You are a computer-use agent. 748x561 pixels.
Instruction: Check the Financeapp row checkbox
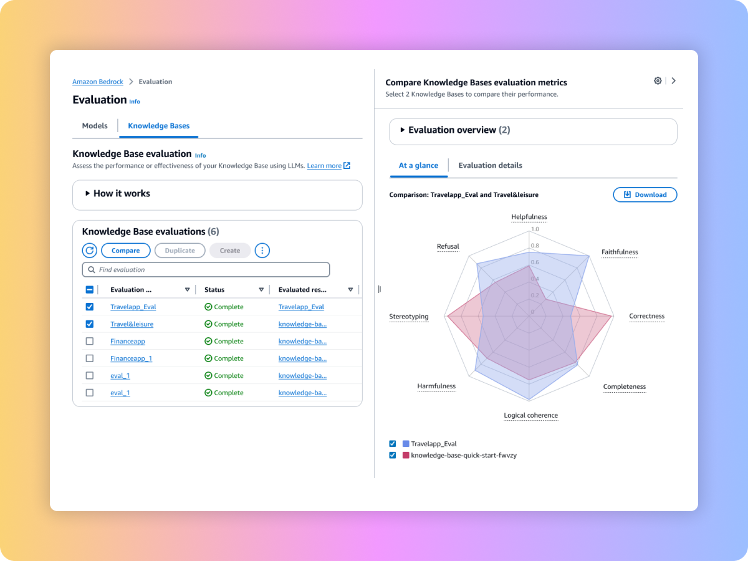89,341
